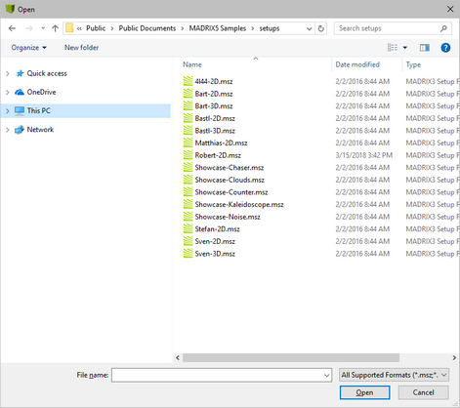Screen dimensions: 460x408
Task: Sort files by Date modified column
Action: [x=357, y=64]
